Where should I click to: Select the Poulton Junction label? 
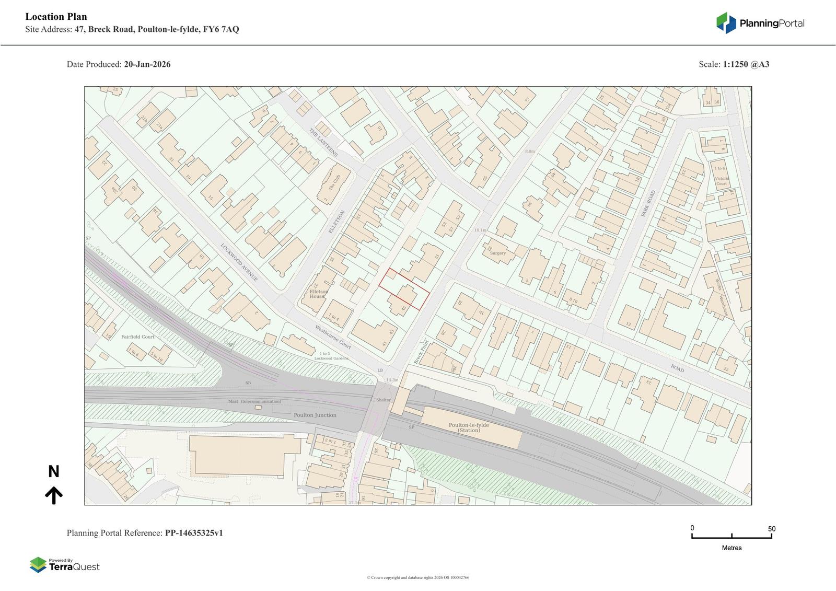315,415
